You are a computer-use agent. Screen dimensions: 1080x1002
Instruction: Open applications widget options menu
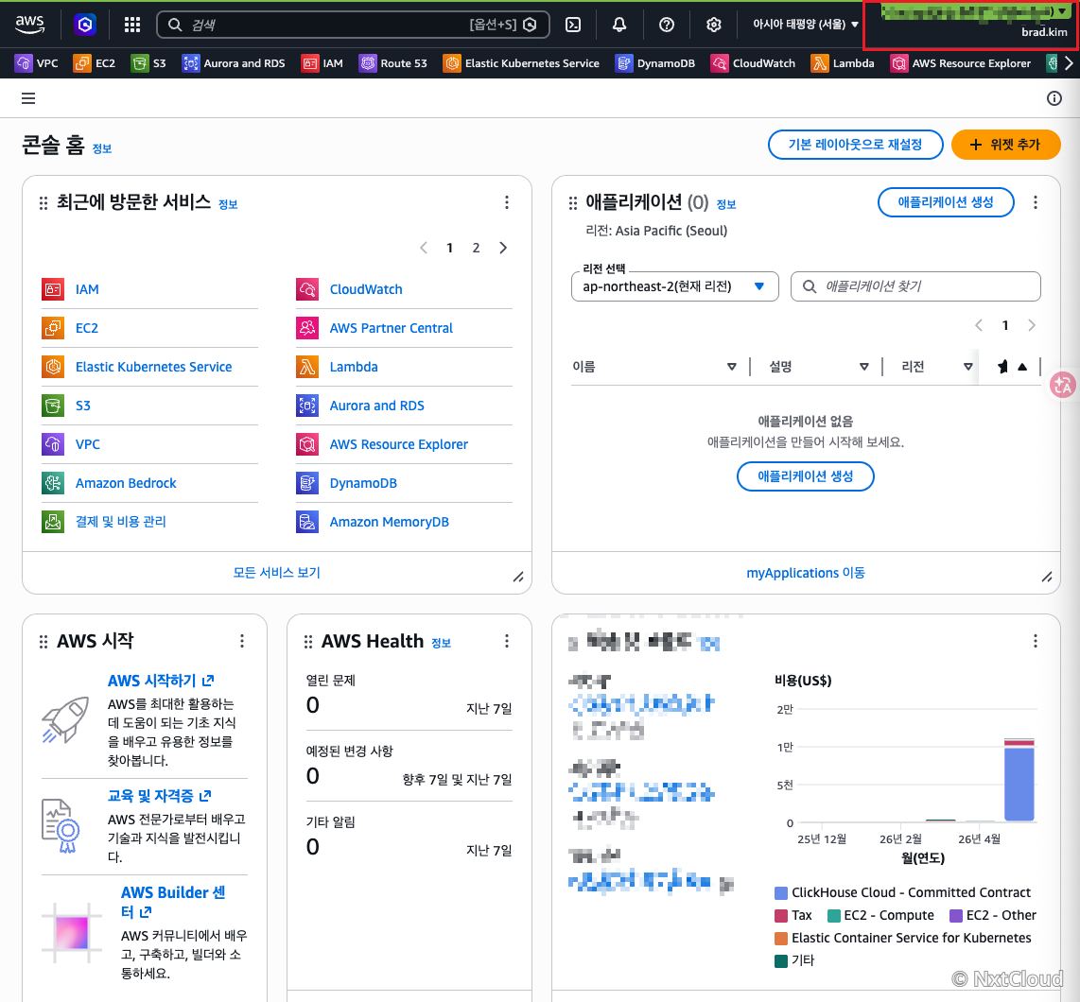pos(1036,202)
